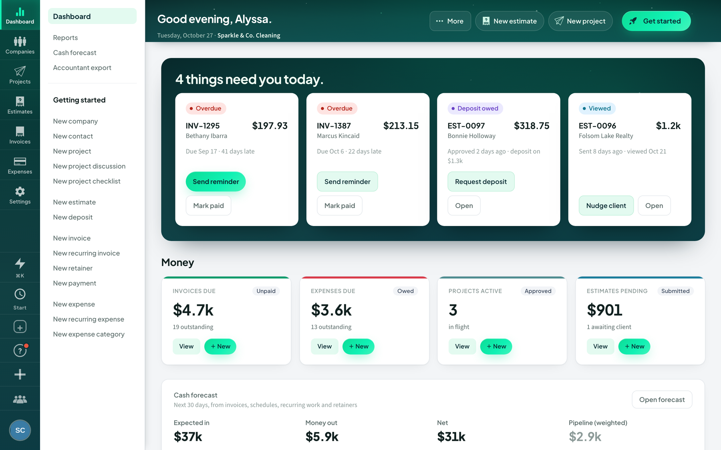Send reminder for INV-1295

pos(216,182)
